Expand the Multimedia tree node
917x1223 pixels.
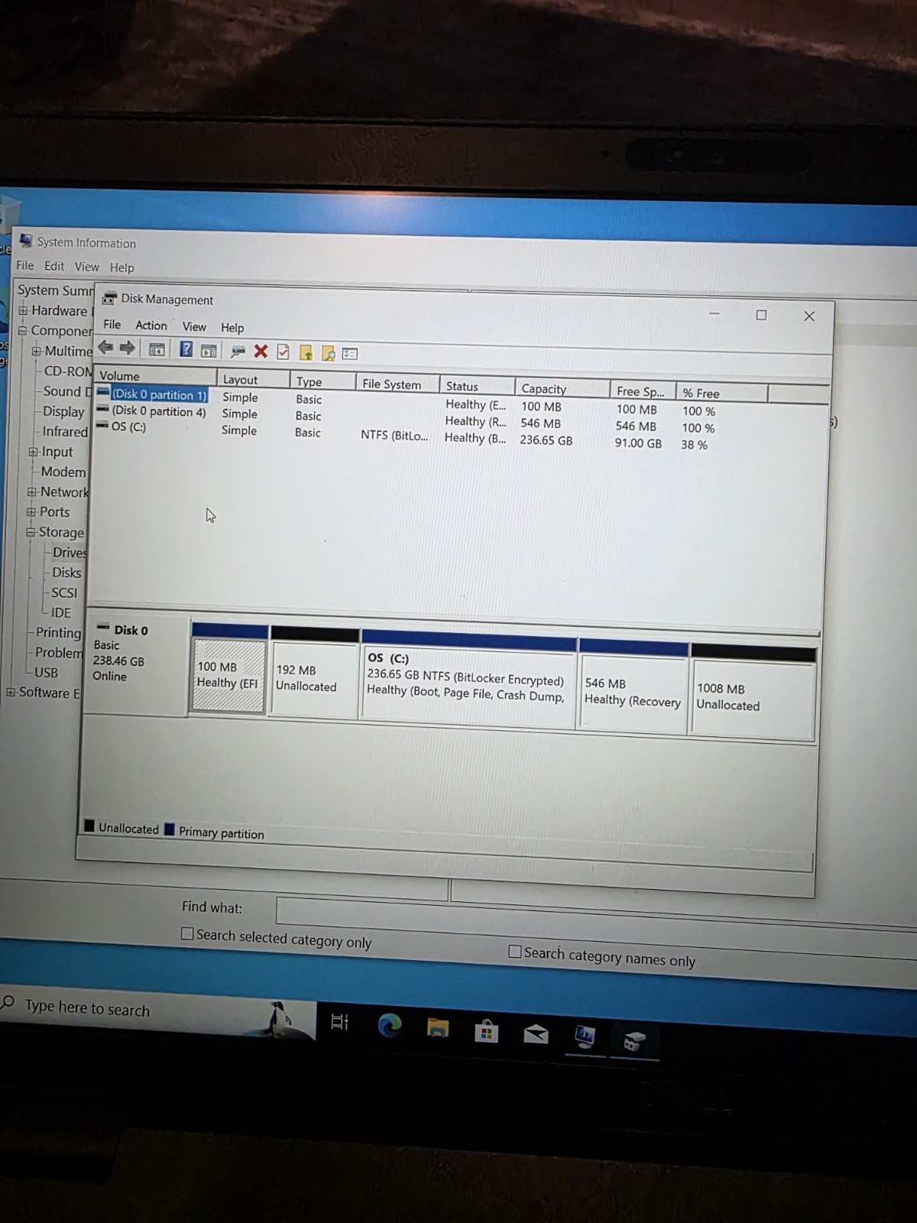tap(36, 351)
